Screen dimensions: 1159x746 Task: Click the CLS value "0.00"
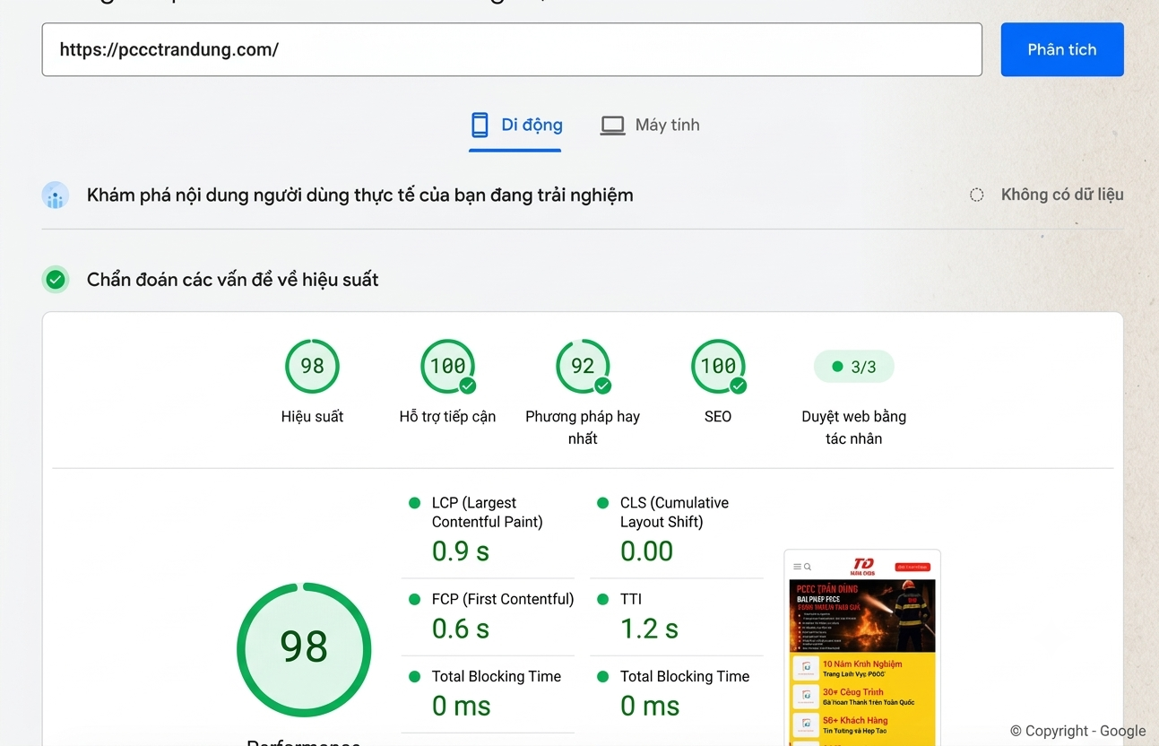(x=646, y=551)
